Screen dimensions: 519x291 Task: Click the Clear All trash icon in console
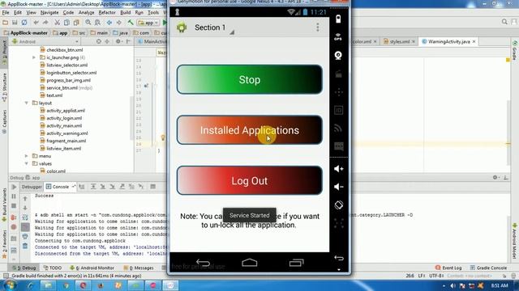pos(25,246)
